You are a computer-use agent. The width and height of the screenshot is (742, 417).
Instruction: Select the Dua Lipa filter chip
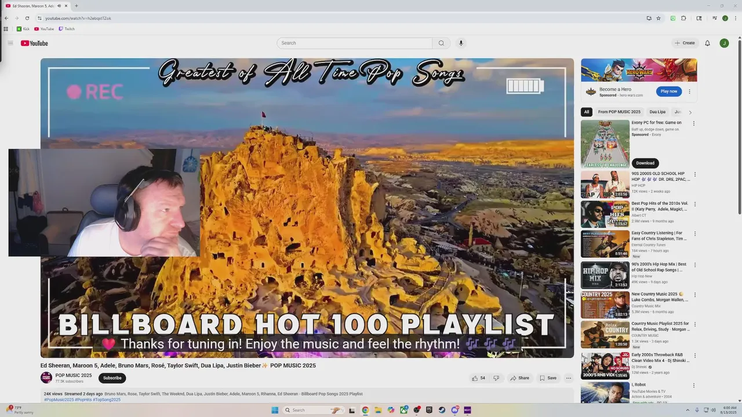[657, 112]
